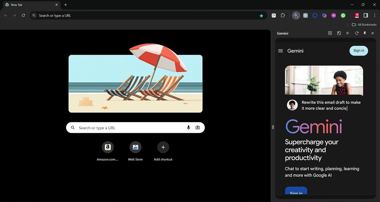Viewport: 380px width, 202px height.
Task: Open the Extensions puzzle piece menu
Action: 283,16
